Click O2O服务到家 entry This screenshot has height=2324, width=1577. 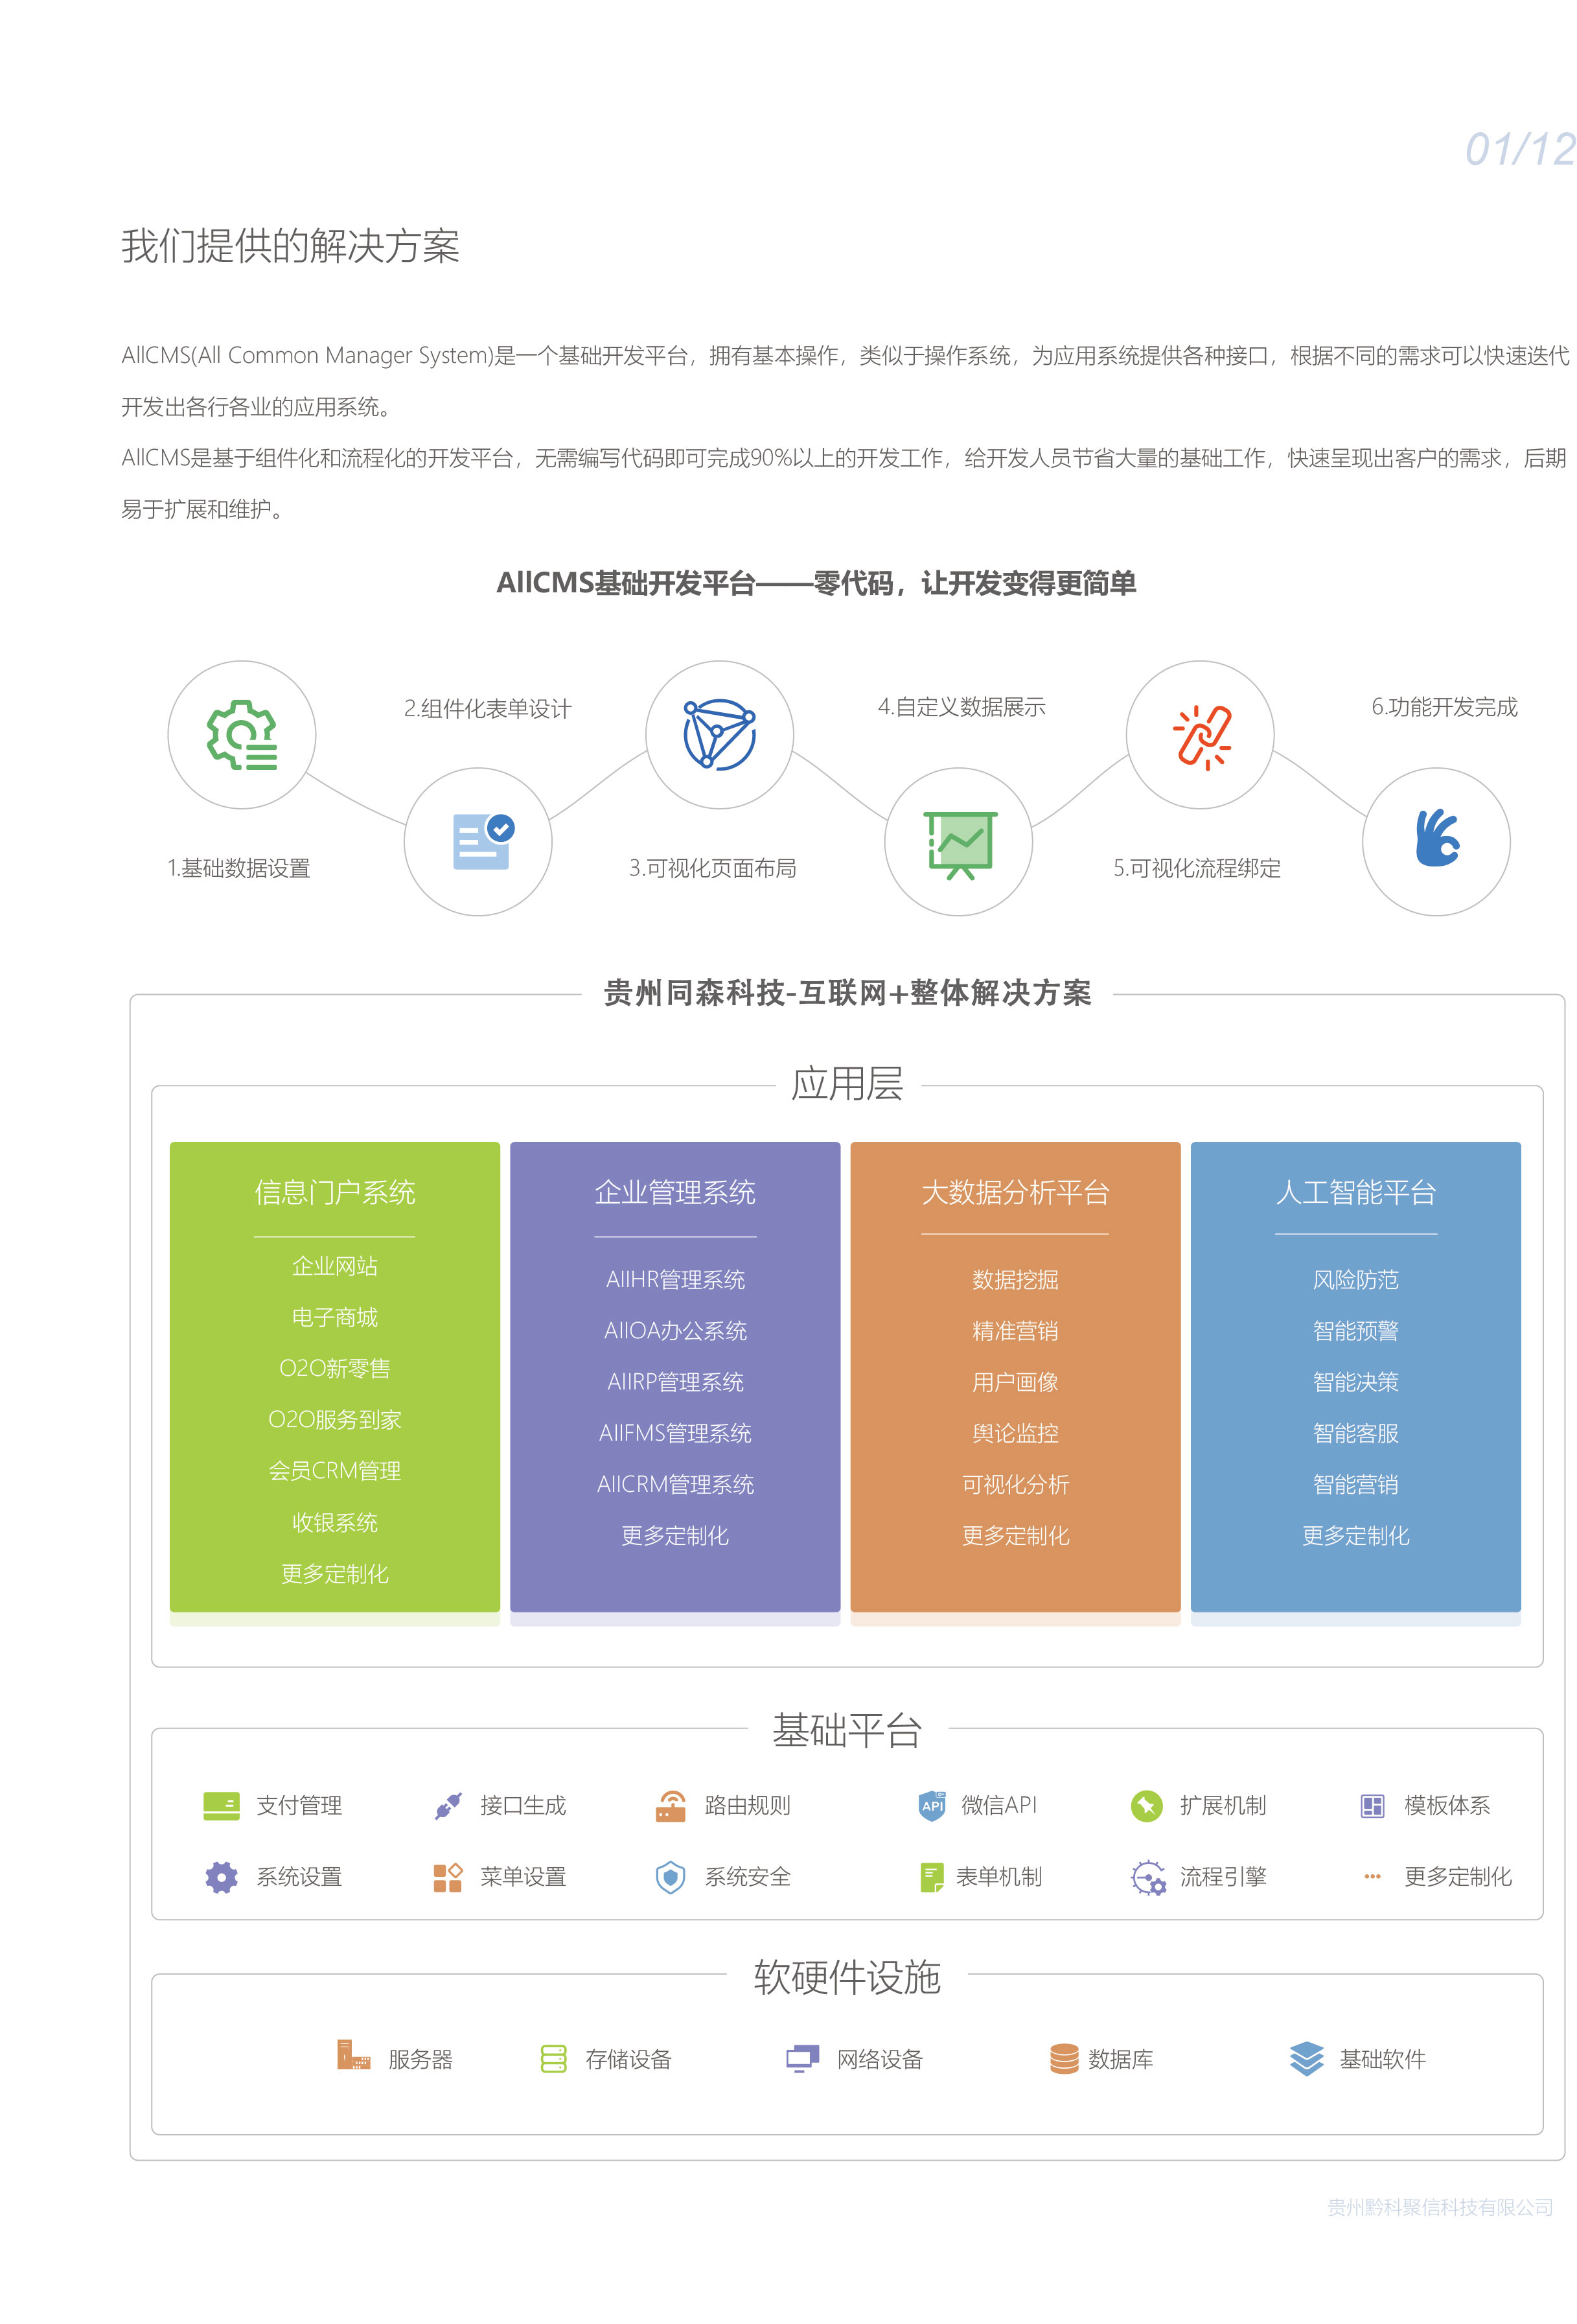pos(334,1419)
